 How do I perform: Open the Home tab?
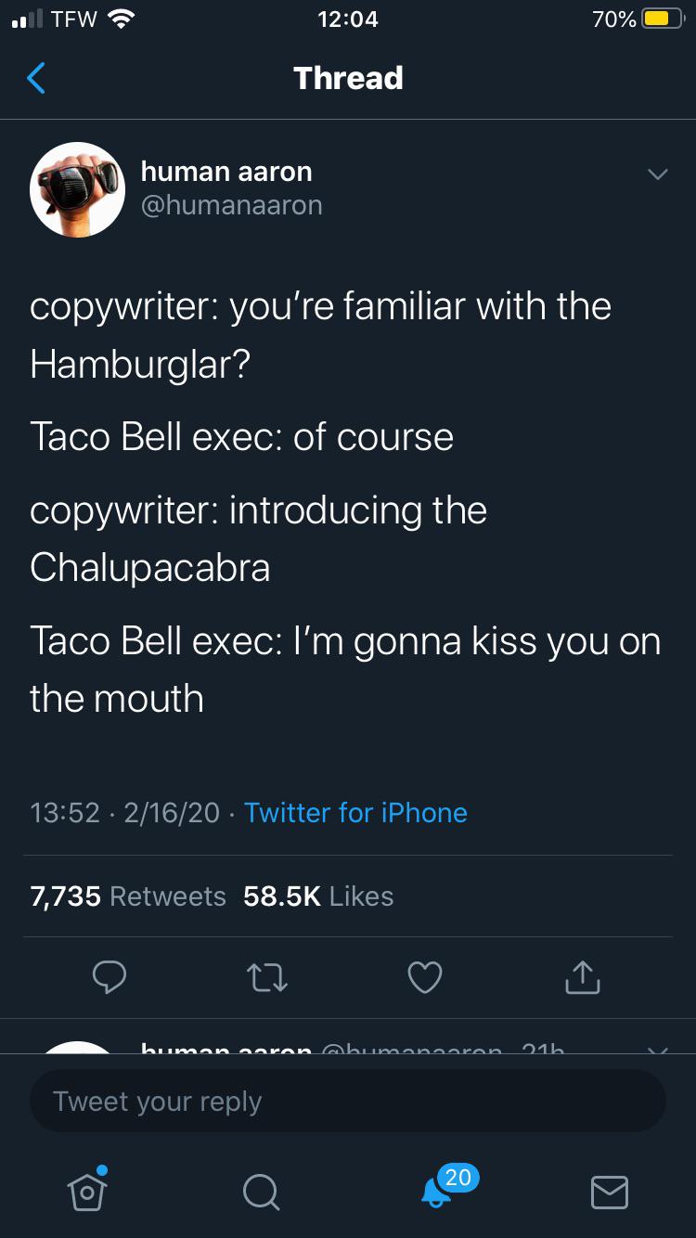point(87,1190)
